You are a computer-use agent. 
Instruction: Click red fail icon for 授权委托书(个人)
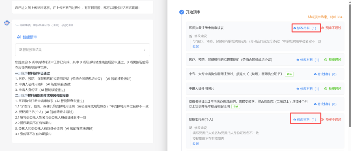coord(322,120)
